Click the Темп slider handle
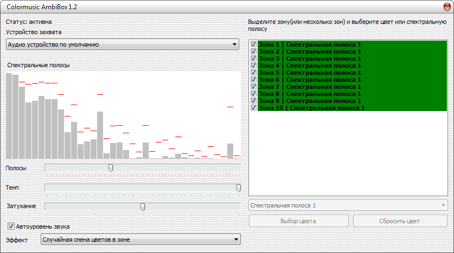 [x=239, y=187]
